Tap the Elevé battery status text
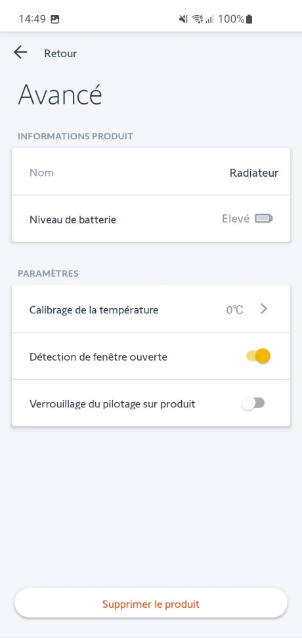The height and width of the screenshot is (638, 302). pos(236,219)
